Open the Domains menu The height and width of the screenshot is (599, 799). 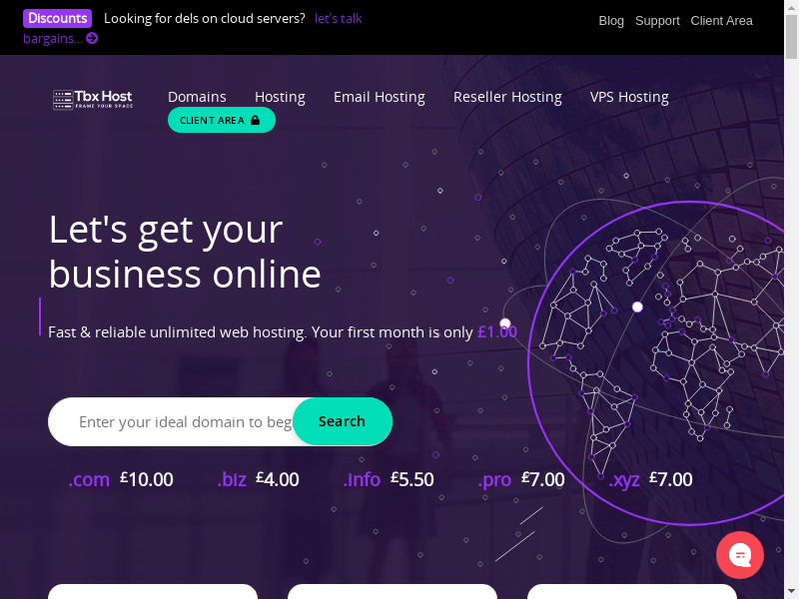pos(197,97)
